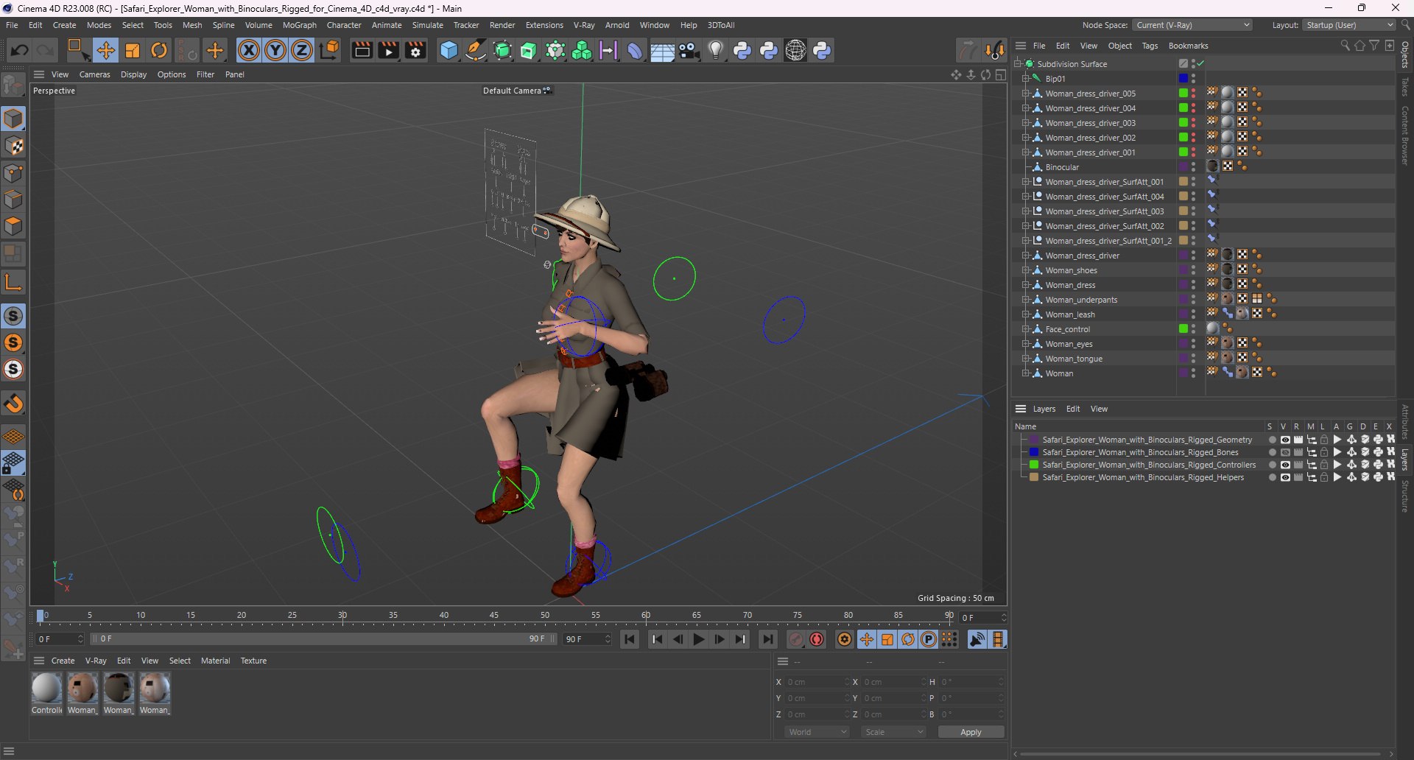Viewport: 1414px width, 760px height.
Task: Click the Record Active Objects button
Action: pos(796,639)
